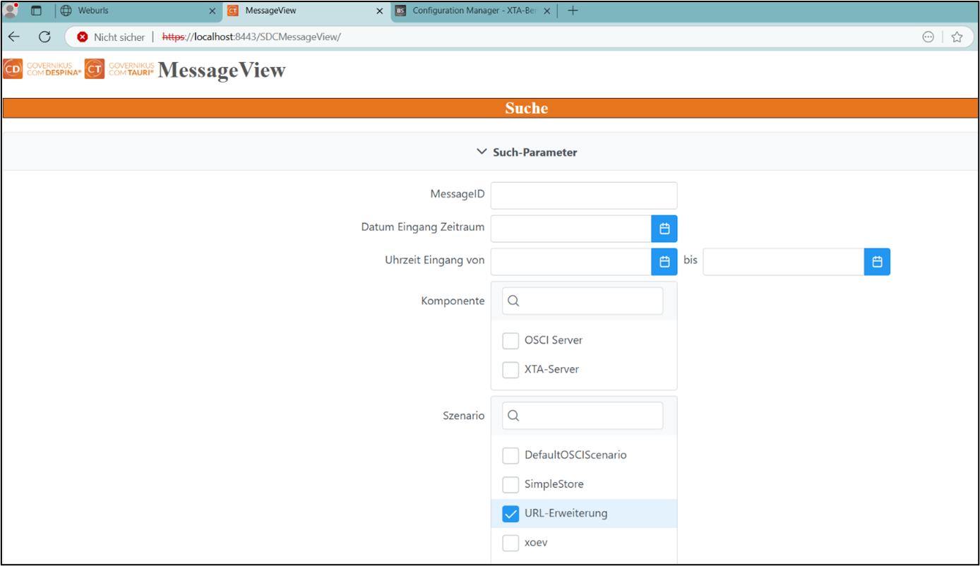The width and height of the screenshot is (980, 566).
Task: Click the magnifier in the Komponente search box
Action: coord(513,301)
